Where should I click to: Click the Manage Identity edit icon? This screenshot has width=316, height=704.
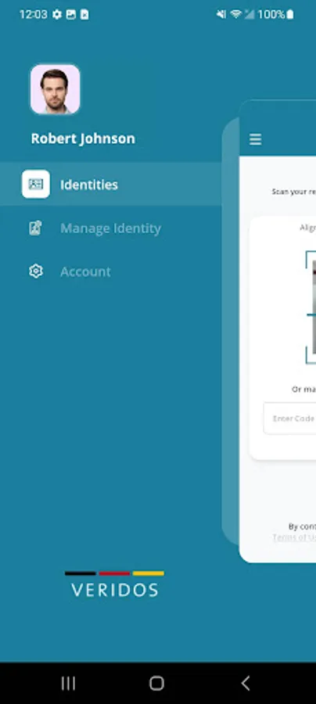[35, 228]
